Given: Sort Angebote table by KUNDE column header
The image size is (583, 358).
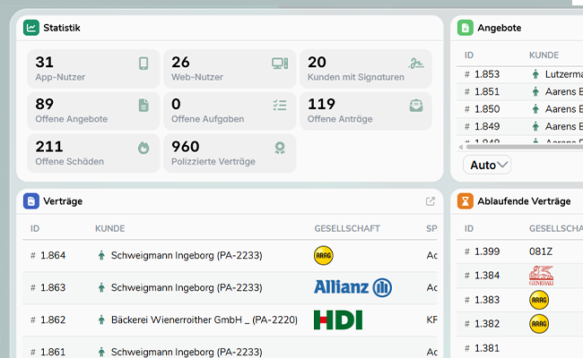Looking at the screenshot, I should [544, 55].
